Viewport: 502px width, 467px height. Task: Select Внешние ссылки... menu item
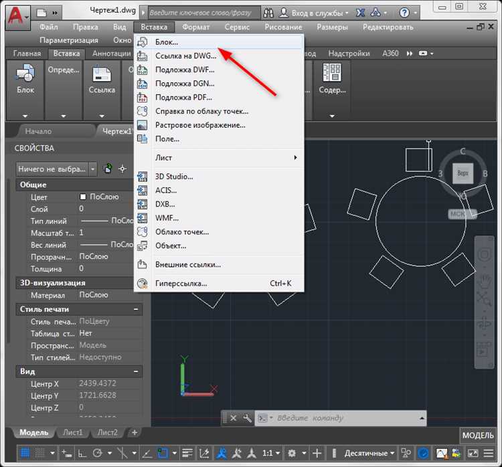pos(219,264)
